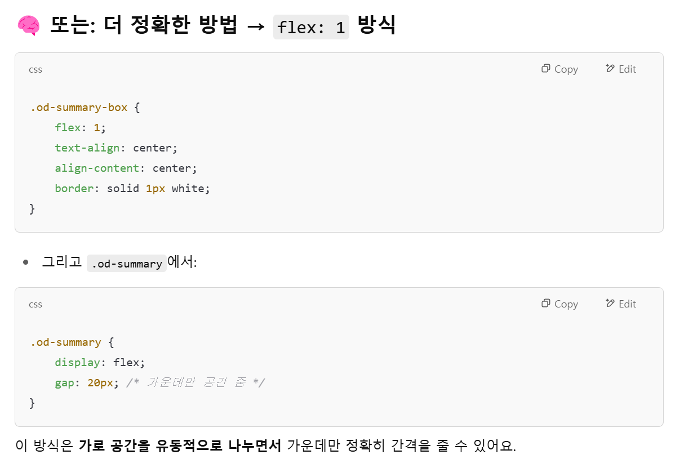
Task: Click the Edit label in the first code block
Action: (x=627, y=69)
